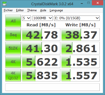The height and width of the screenshot is (95, 105).
Task: Click the 512K read result 41.30
Action: pyautogui.click(x=41, y=48)
